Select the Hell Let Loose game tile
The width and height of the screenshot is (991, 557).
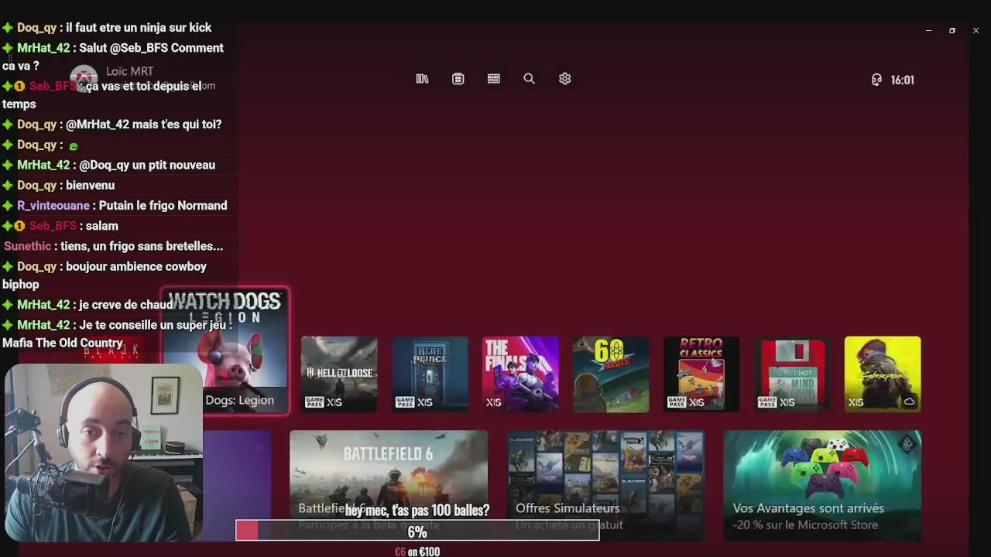339,374
